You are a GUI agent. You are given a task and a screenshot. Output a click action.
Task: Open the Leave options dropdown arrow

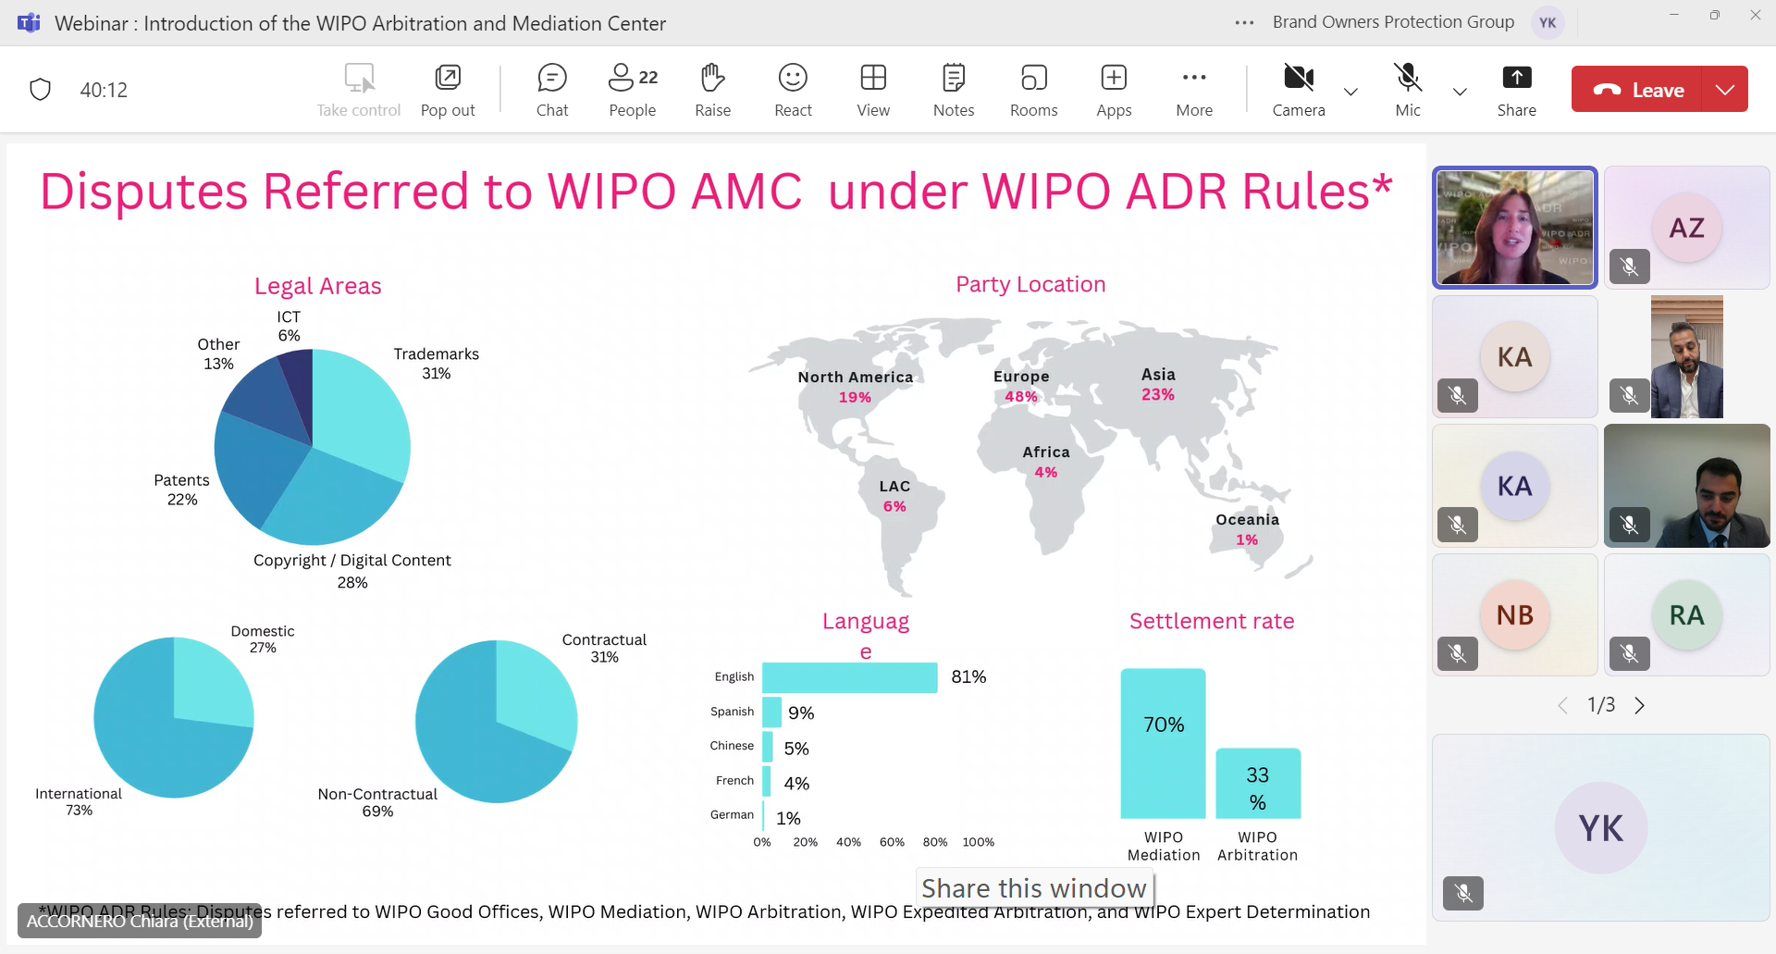pyautogui.click(x=1724, y=90)
